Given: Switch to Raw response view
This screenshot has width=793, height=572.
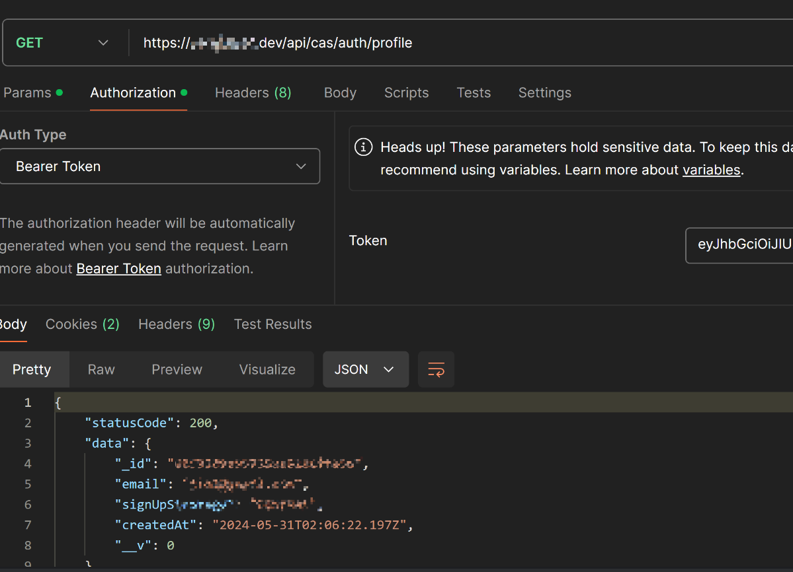Looking at the screenshot, I should (x=101, y=369).
